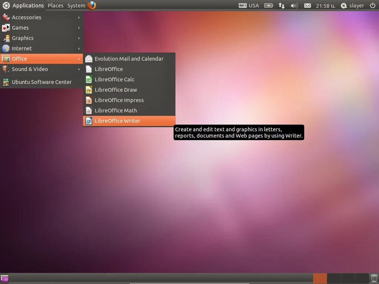
Task: Click the Evolution Mail envelope icon
Action: (x=89, y=59)
